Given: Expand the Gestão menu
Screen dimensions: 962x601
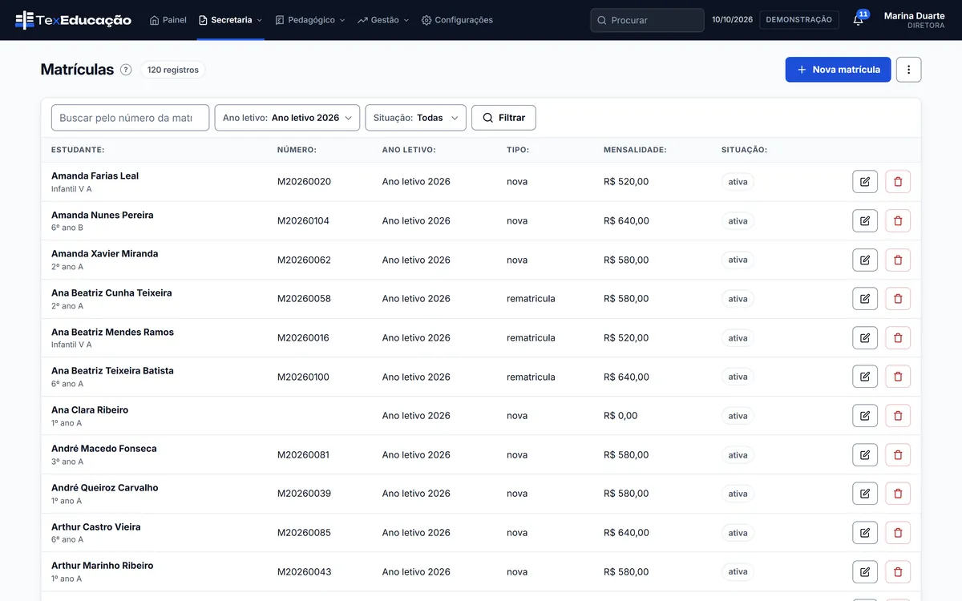Looking at the screenshot, I should click(383, 20).
